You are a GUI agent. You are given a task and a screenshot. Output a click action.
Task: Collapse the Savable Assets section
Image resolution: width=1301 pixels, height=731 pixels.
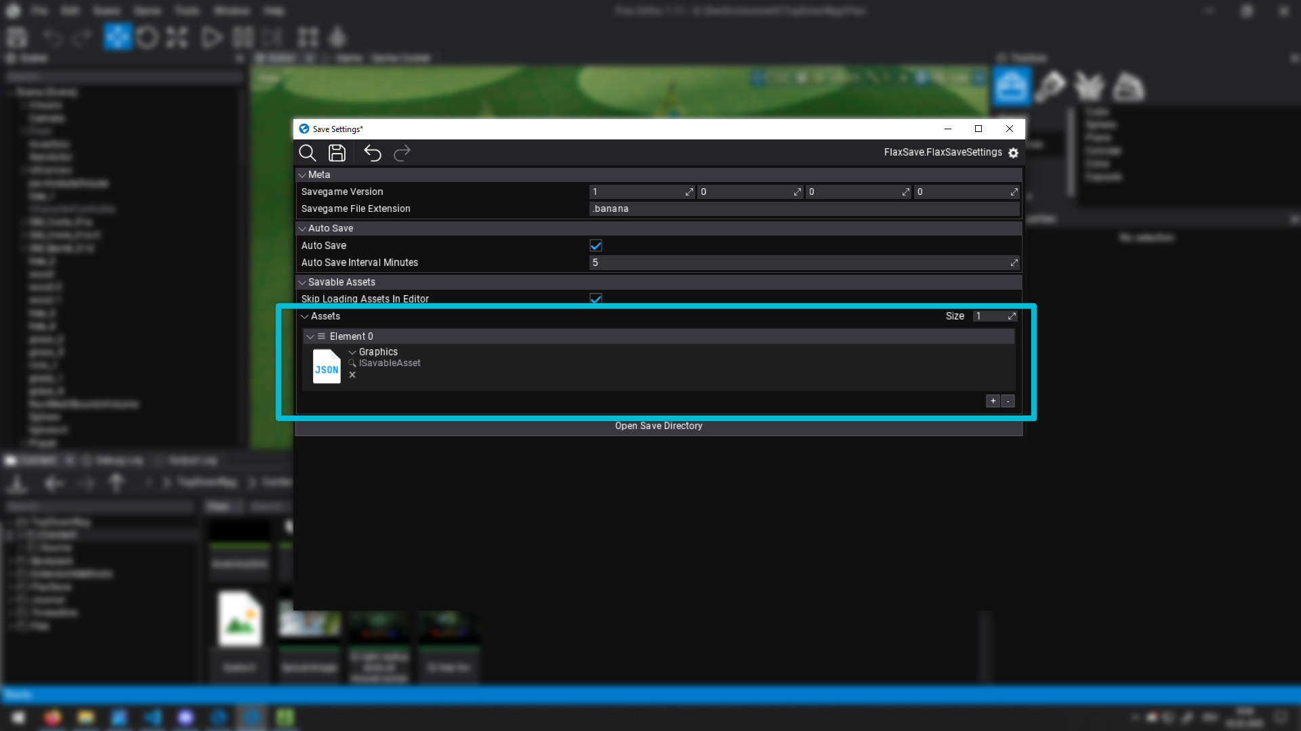(303, 282)
